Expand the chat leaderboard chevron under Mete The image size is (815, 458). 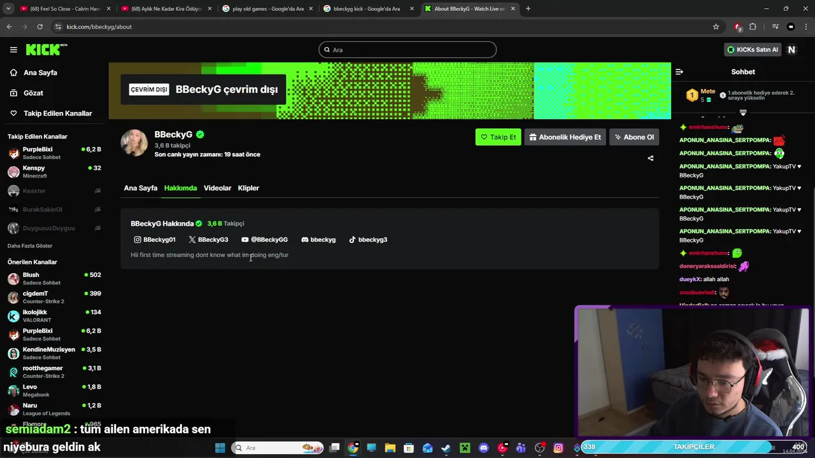pyautogui.click(x=742, y=113)
